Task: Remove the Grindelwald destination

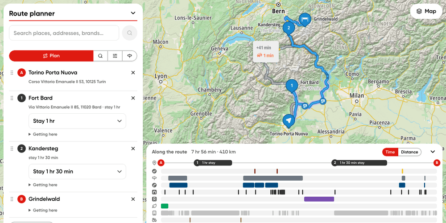Action: 133,199
